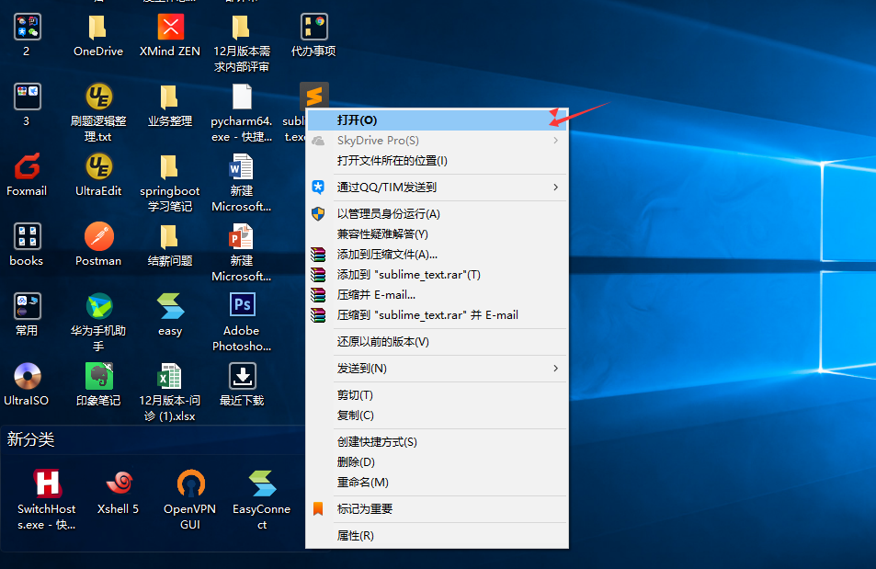Viewport: 876px width, 569px height.
Task: Expand SkyDrive Pro(S) submenu
Action: (x=437, y=141)
